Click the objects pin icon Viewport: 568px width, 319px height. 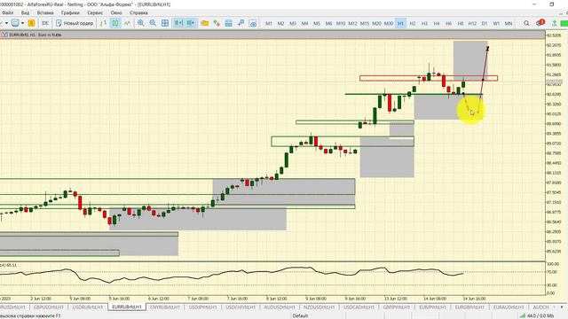(241, 23)
